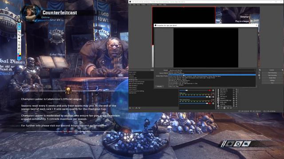This screenshot has width=284, height=159.
Task: Open settings gear for Video Capture Device channel
Action: [213, 103]
